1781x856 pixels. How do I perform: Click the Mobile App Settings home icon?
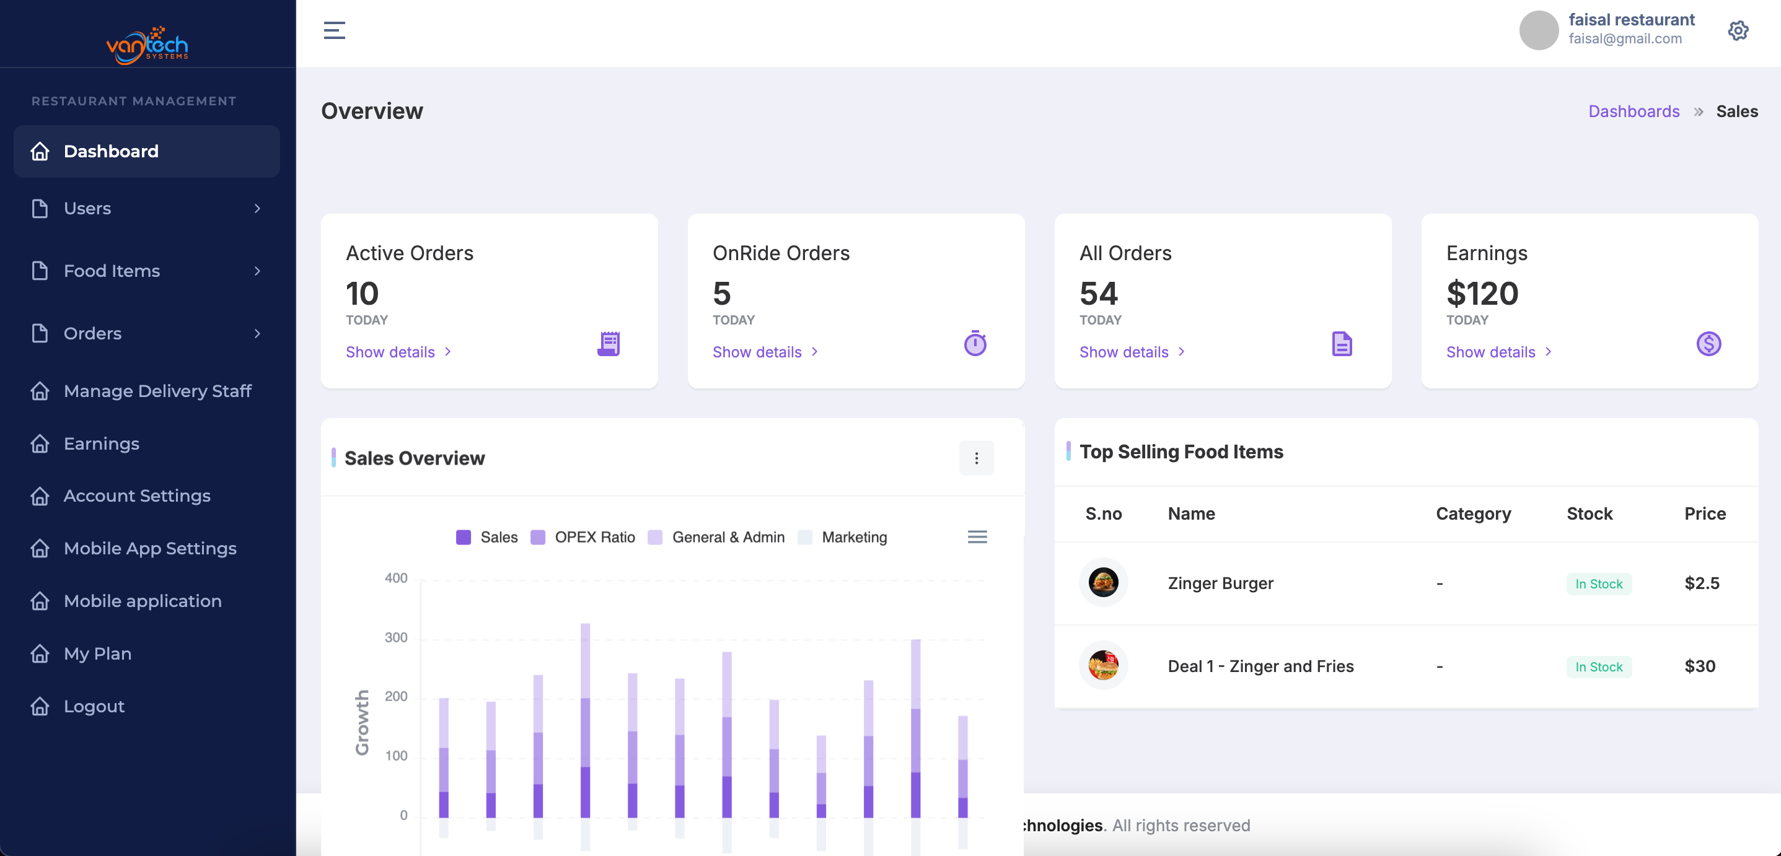coord(40,549)
